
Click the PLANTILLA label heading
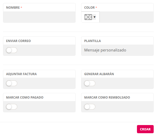tap(93, 41)
